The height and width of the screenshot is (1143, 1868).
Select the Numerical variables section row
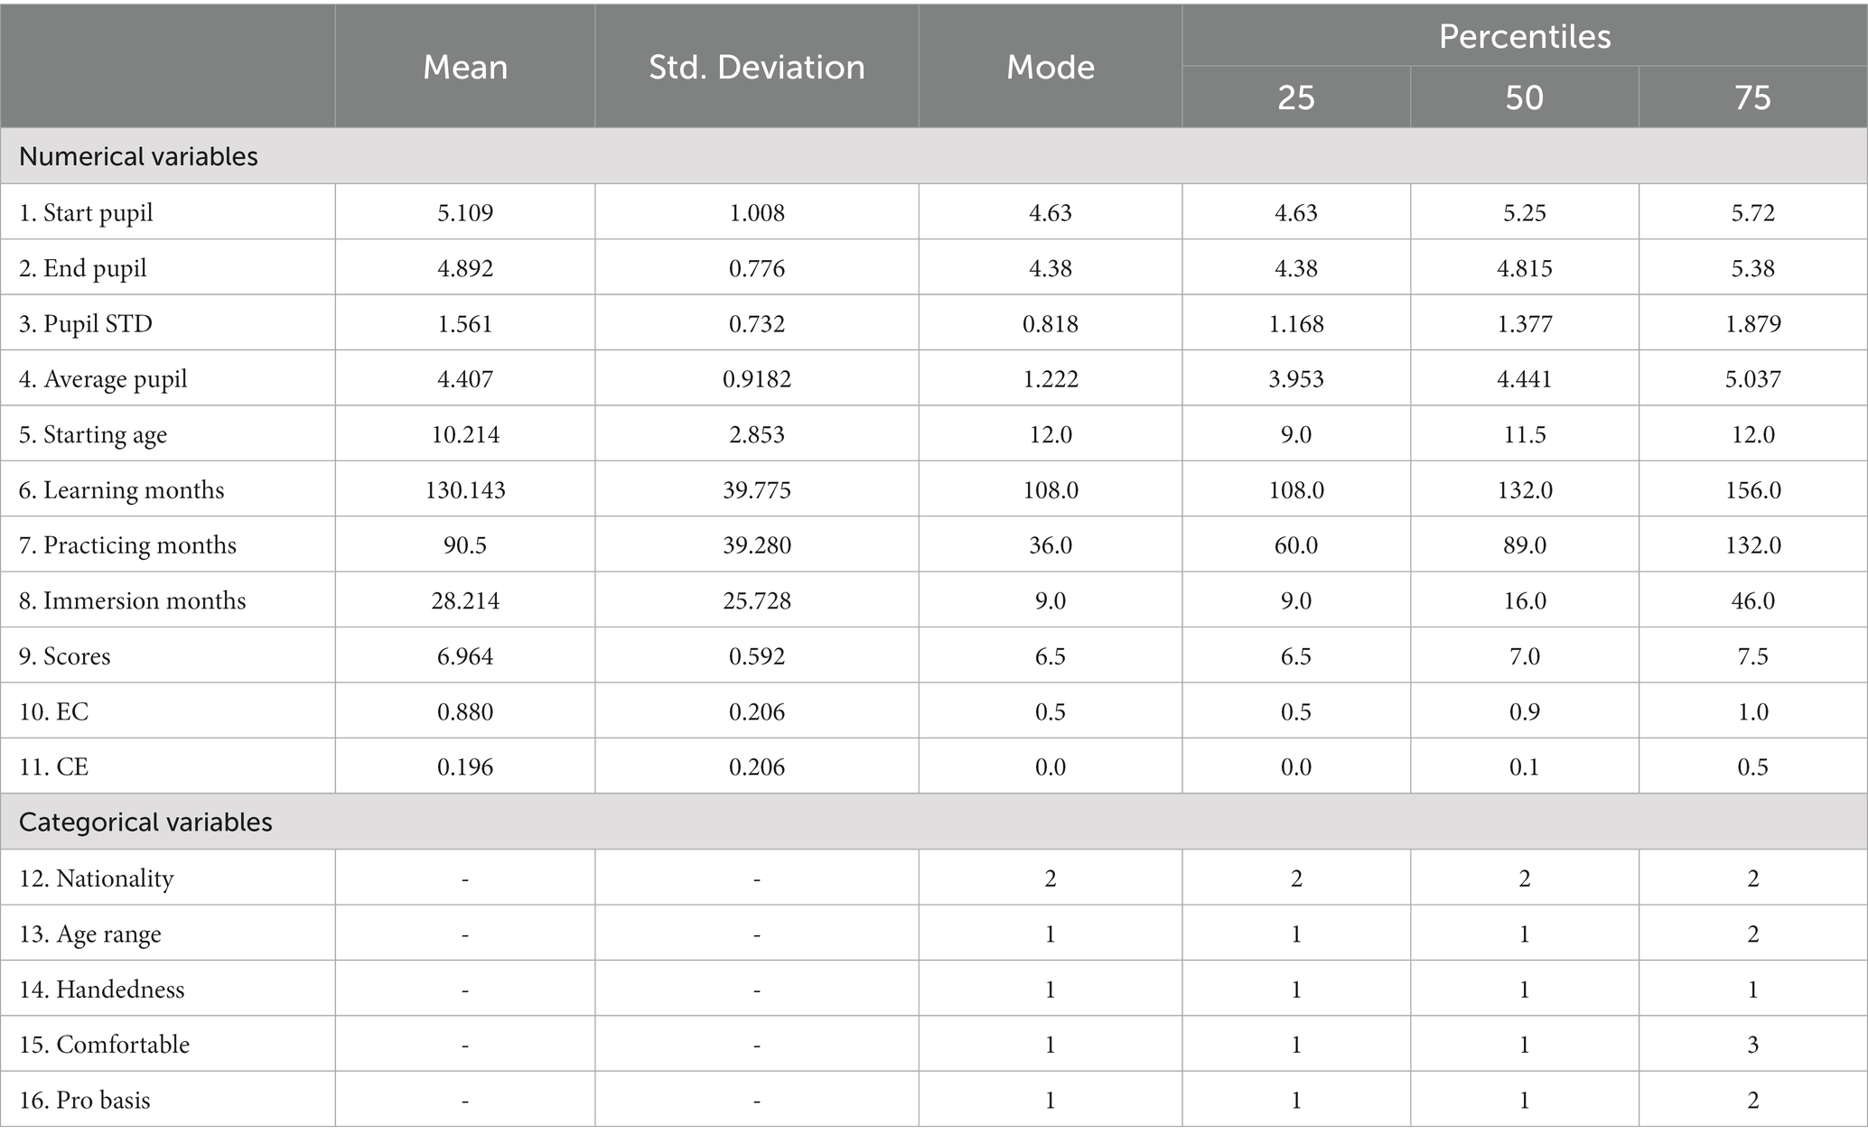pos(934,156)
